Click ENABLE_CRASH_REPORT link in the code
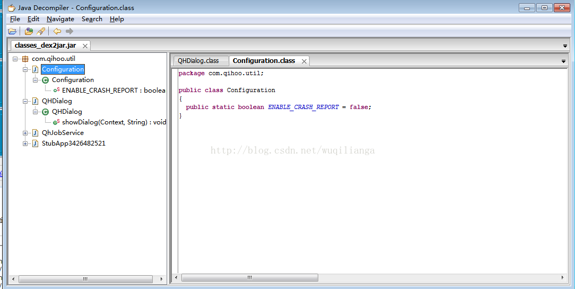Screen dimensions: 575x289 click(303, 107)
